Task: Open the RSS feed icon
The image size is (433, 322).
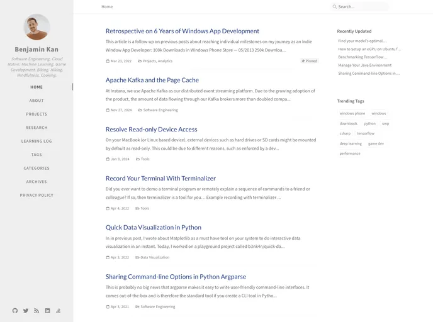Action: pyautogui.click(x=37, y=311)
